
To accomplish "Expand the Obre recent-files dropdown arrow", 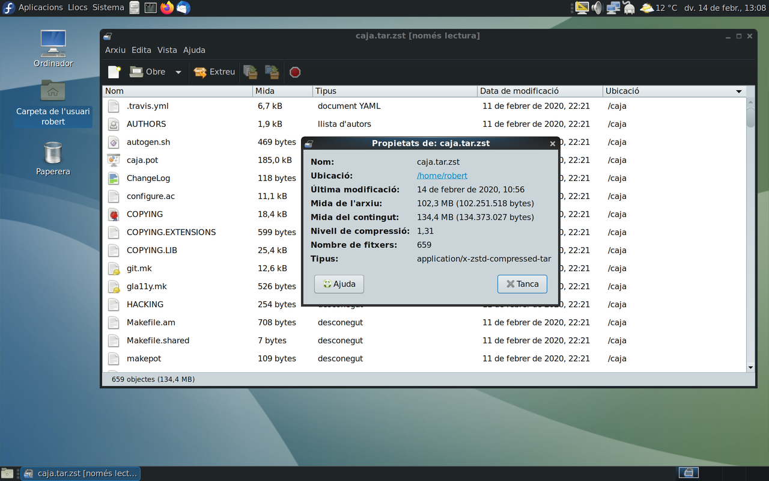I will [x=178, y=72].
